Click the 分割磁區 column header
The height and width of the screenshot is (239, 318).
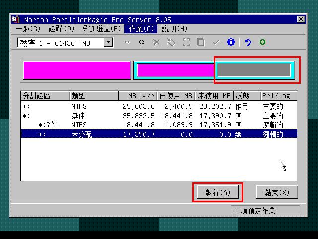[45, 96]
